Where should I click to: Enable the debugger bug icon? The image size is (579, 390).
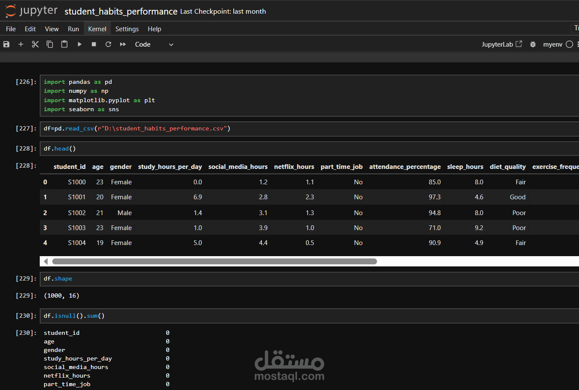coord(533,44)
